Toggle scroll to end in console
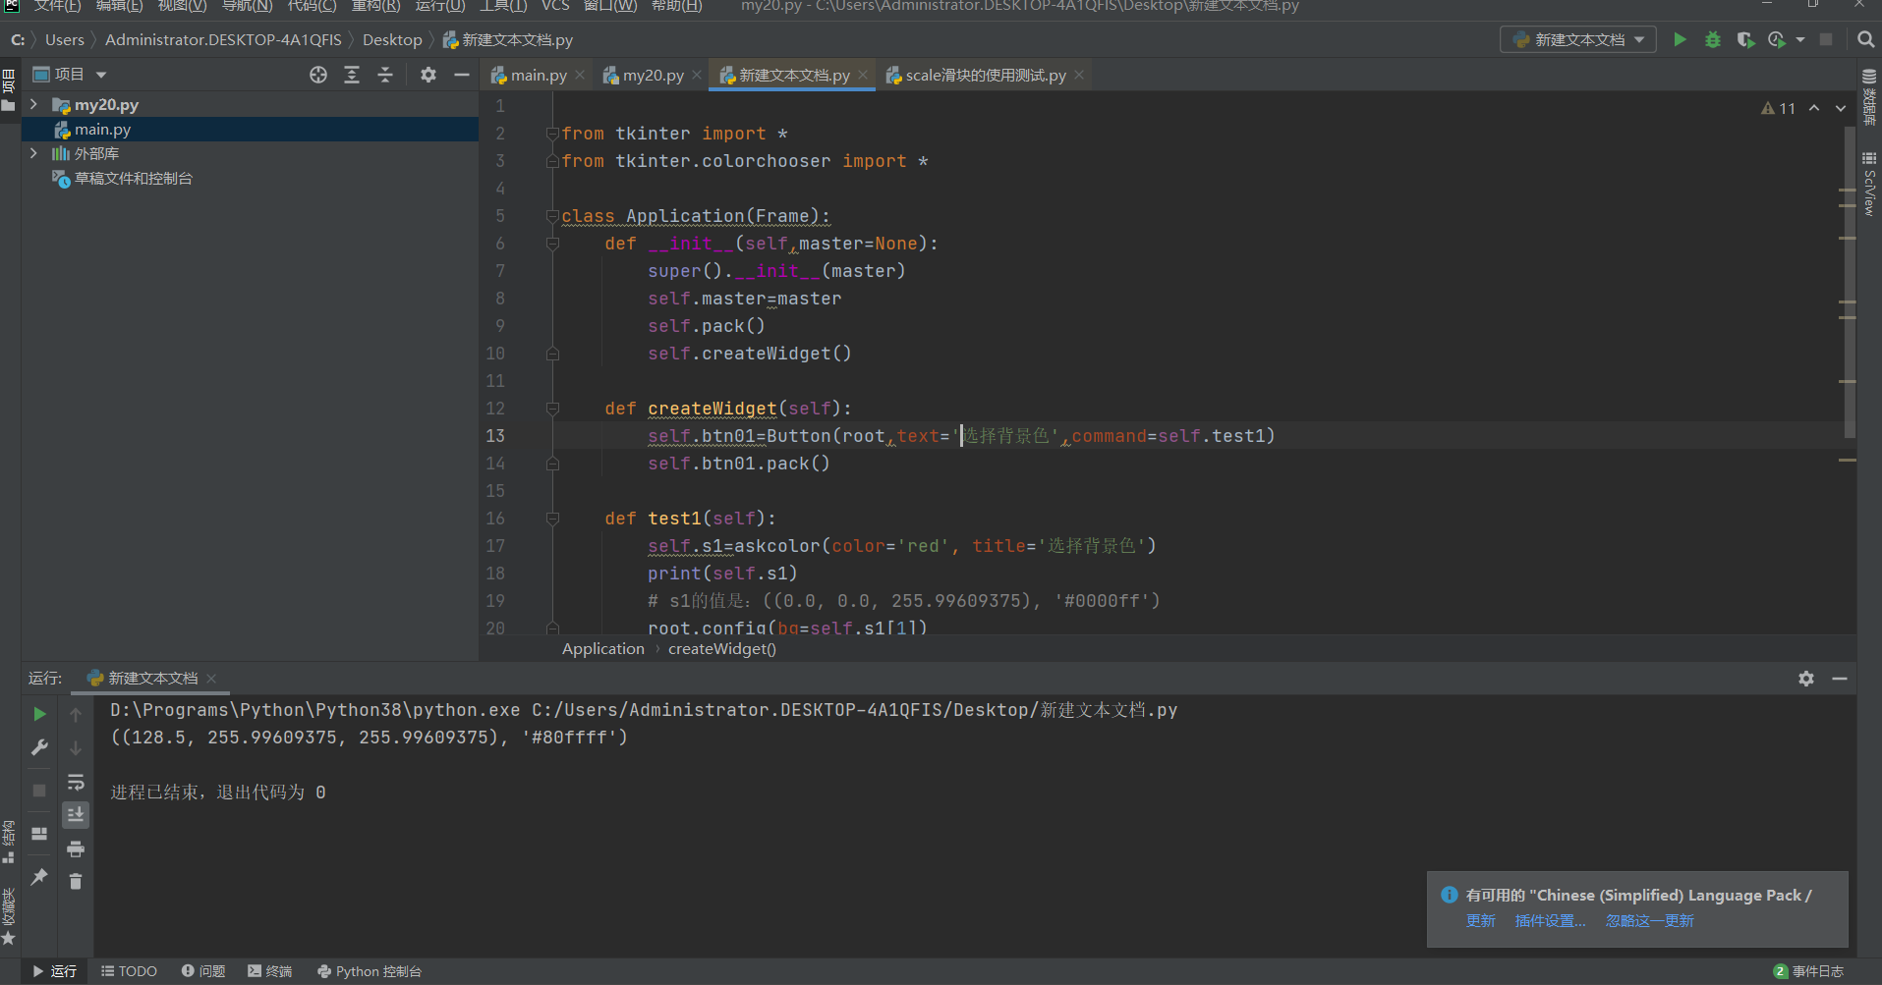Image resolution: width=1882 pixels, height=985 pixels. [76, 815]
